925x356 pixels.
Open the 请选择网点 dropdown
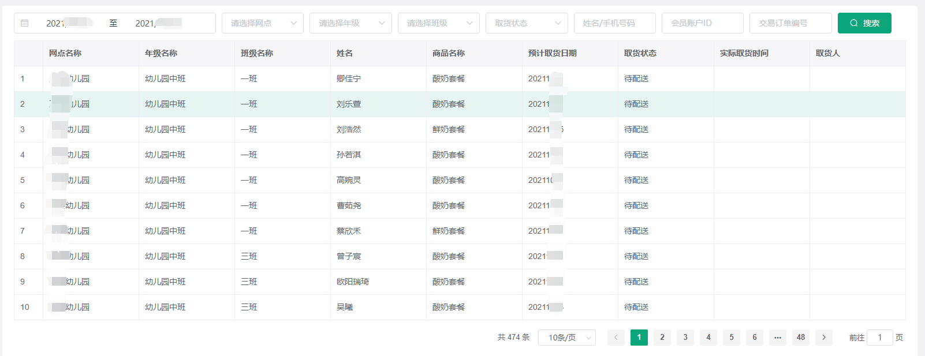pyautogui.click(x=262, y=23)
